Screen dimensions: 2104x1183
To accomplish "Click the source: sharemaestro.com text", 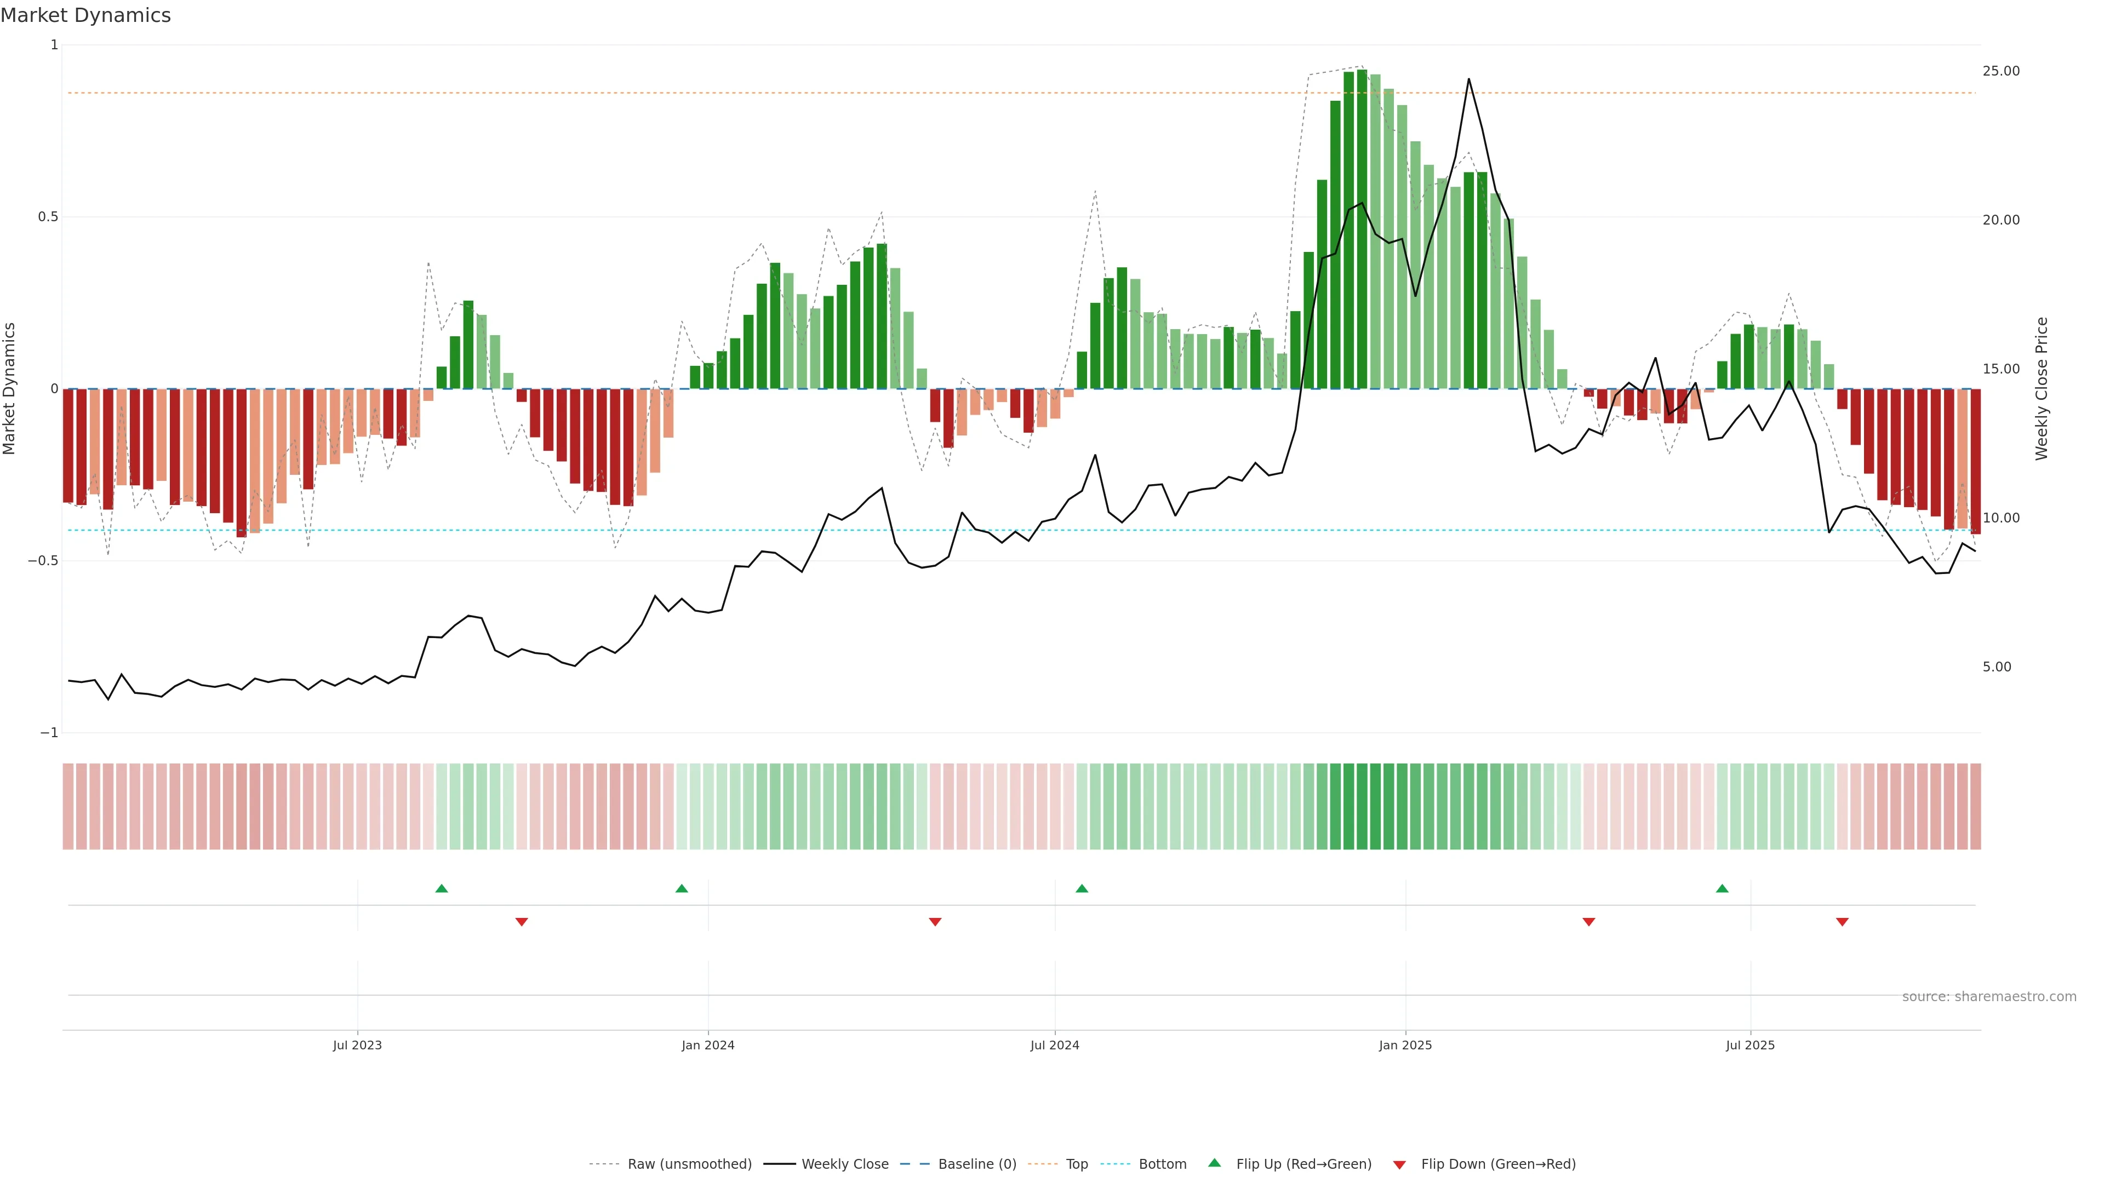I will 1989,997.
